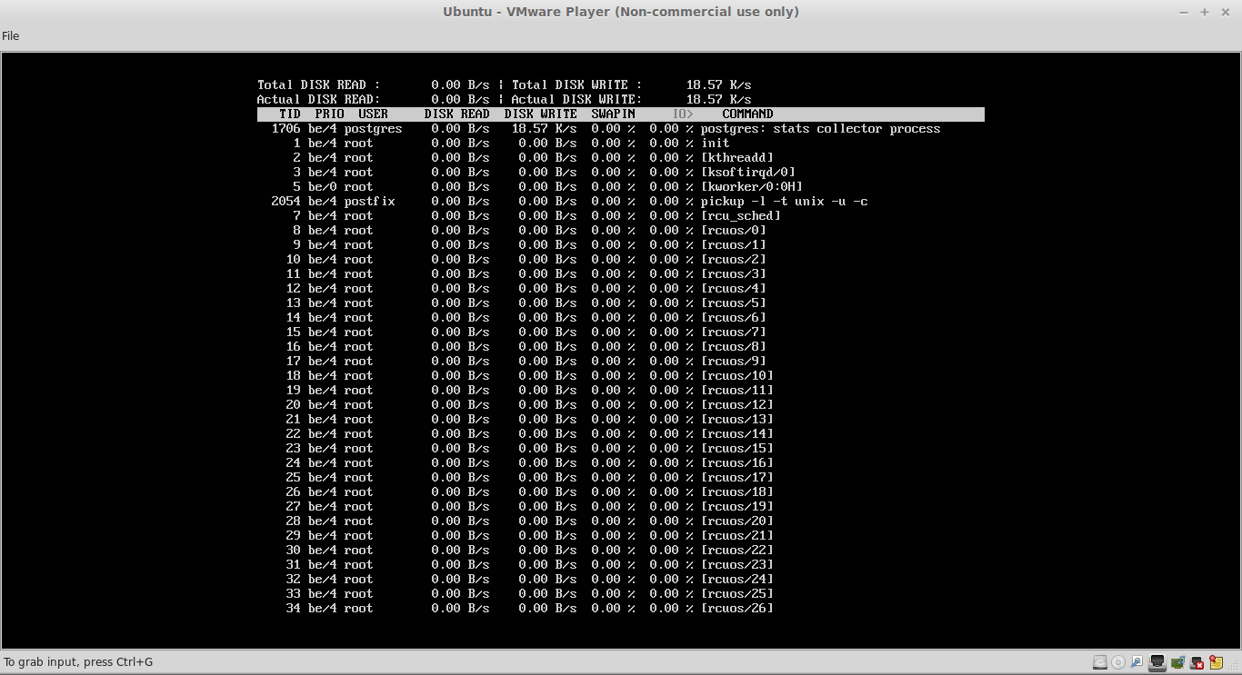
Task: Open the hard disk device icon
Action: click(1100, 662)
